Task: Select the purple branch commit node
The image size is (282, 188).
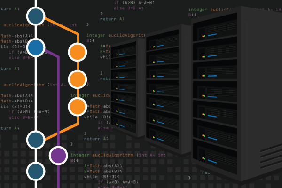Action: click(x=58, y=156)
